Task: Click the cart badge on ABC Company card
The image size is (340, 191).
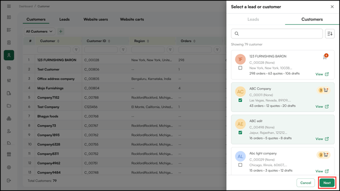Action: [x=323, y=90]
